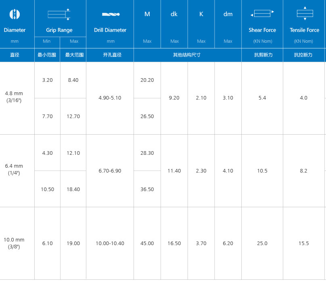Select the 10.0 mm (3/8") diameter row
The width and height of the screenshot is (326, 281).
tap(15, 243)
